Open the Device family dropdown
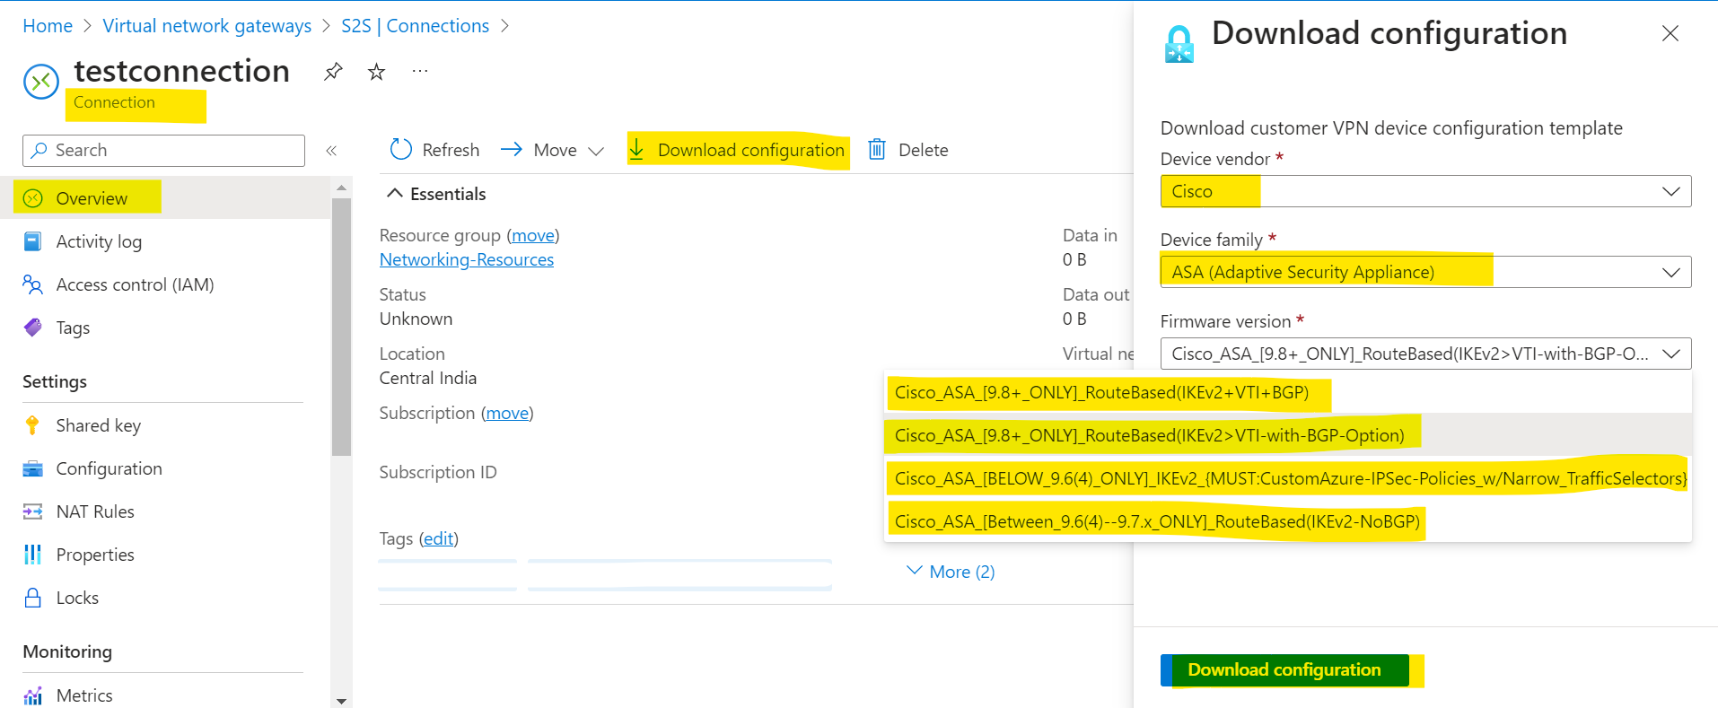The width and height of the screenshot is (1718, 708). 1425,272
